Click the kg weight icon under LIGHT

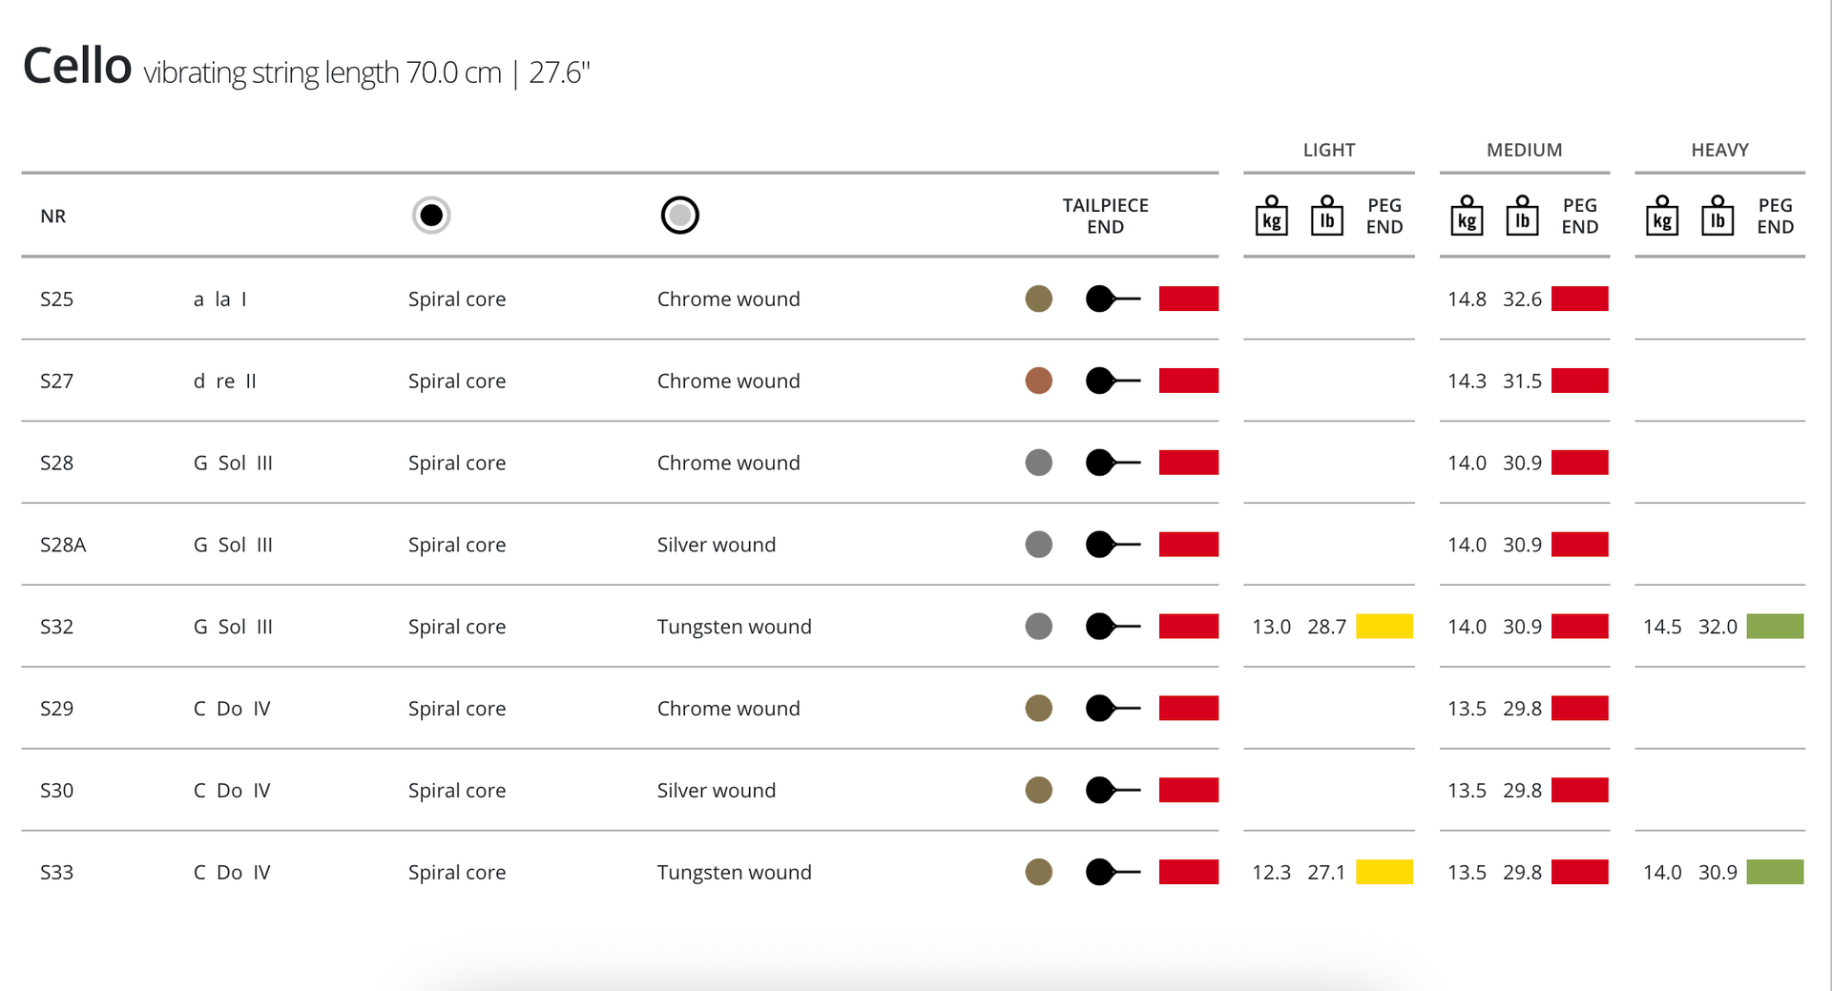click(1271, 216)
